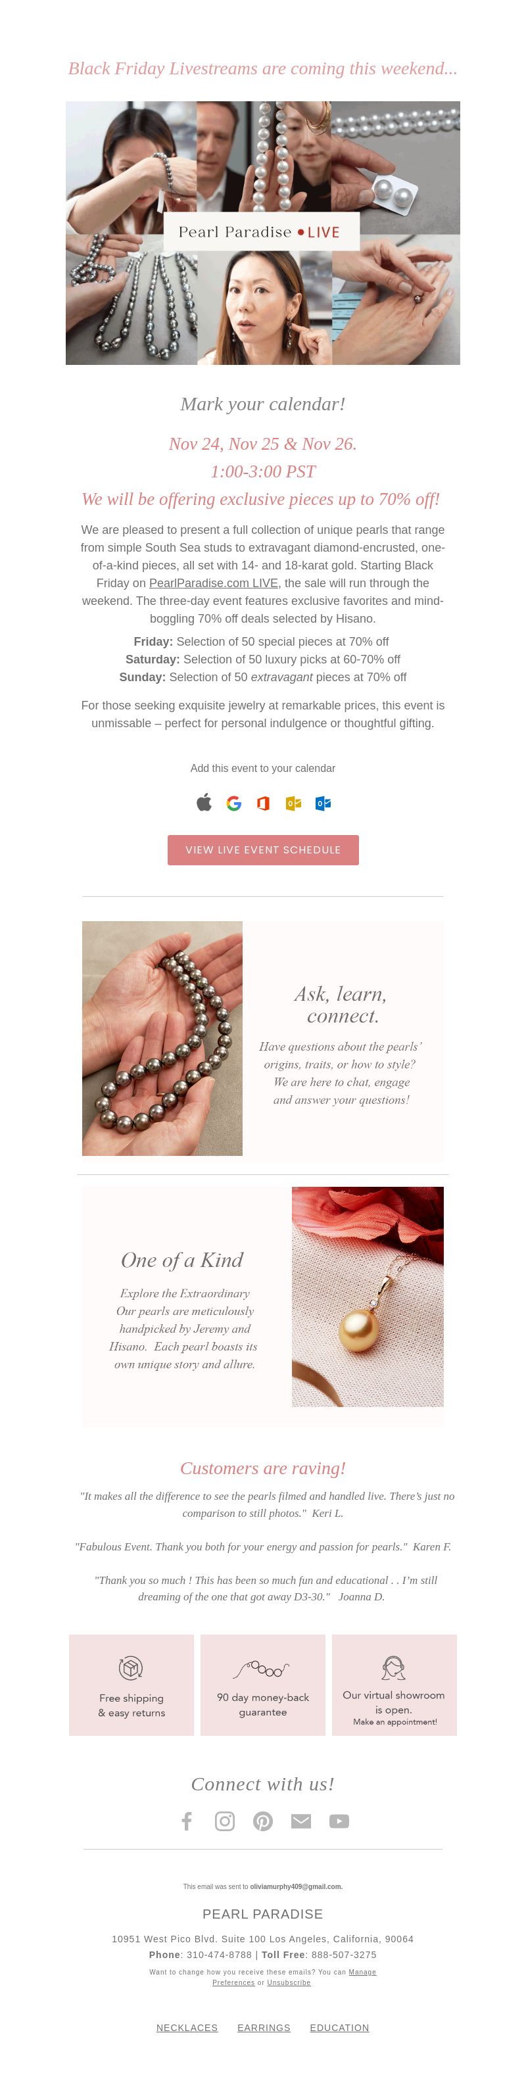
Task: Click the Unsubscribe link
Action: pos(289,1983)
